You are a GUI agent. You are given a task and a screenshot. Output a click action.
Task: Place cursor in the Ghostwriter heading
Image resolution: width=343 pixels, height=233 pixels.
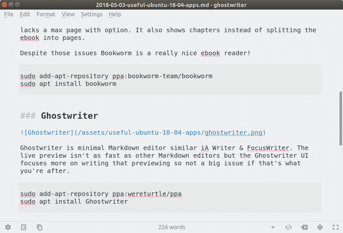[69, 116]
